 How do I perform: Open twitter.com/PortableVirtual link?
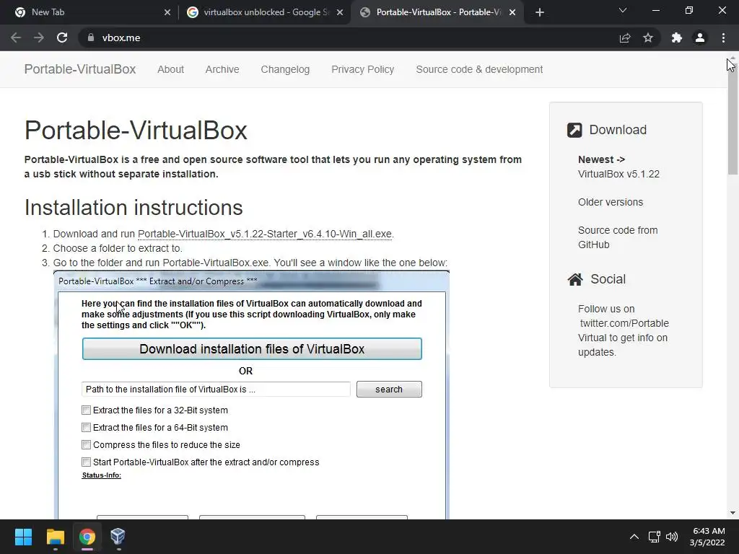coord(624,330)
